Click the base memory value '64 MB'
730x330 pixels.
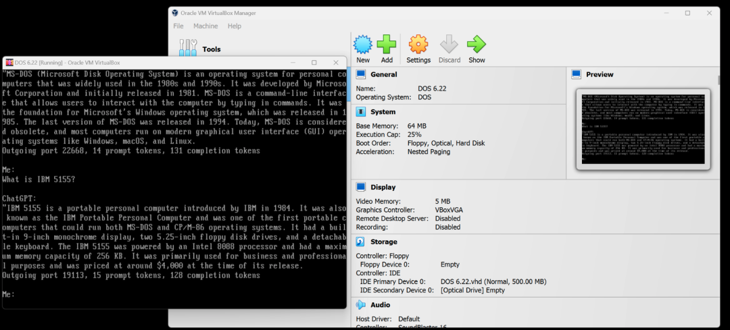click(416, 126)
